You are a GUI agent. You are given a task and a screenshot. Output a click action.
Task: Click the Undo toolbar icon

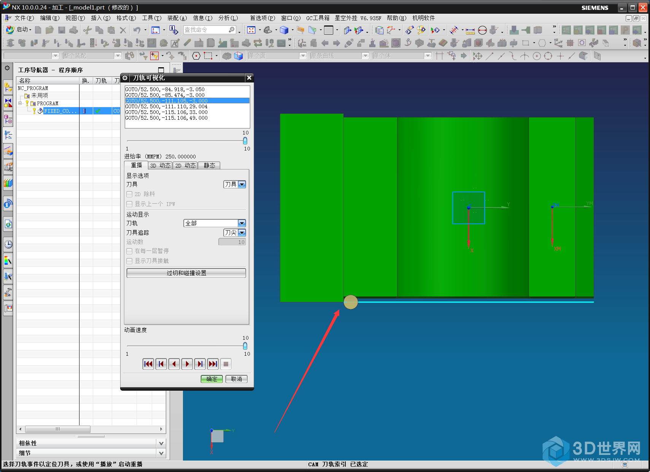[137, 30]
